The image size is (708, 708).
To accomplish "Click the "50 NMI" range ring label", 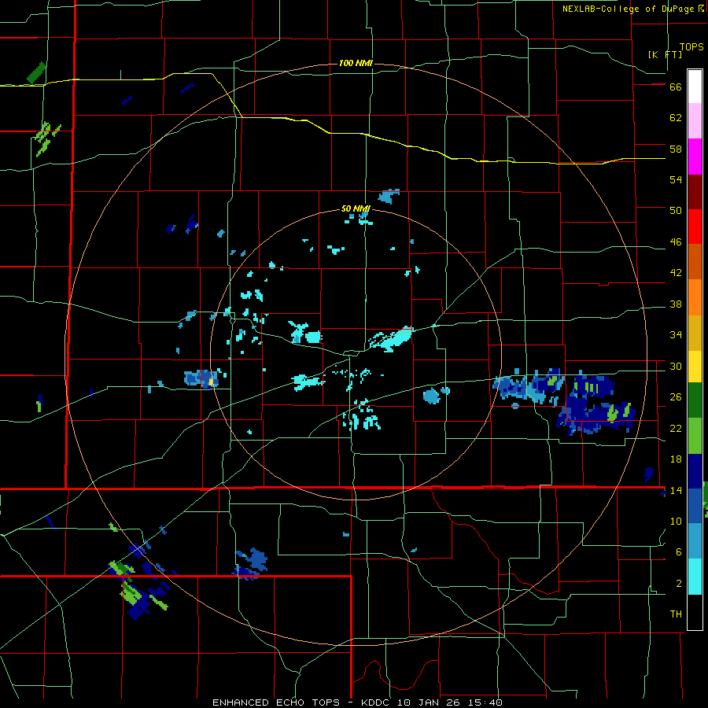I will (356, 208).
